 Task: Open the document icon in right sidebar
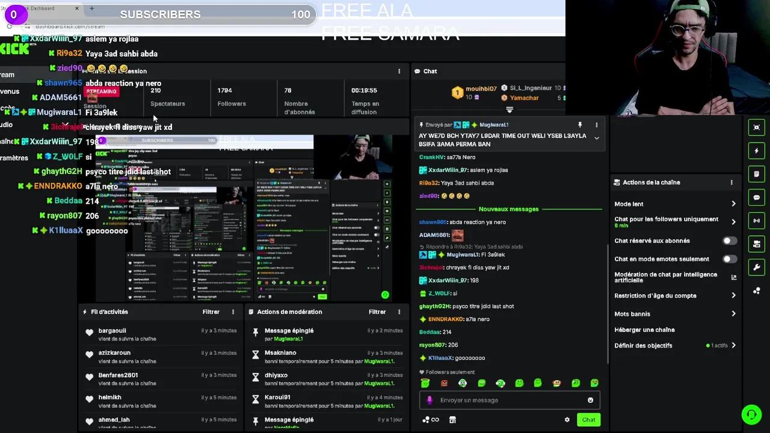[x=756, y=174]
